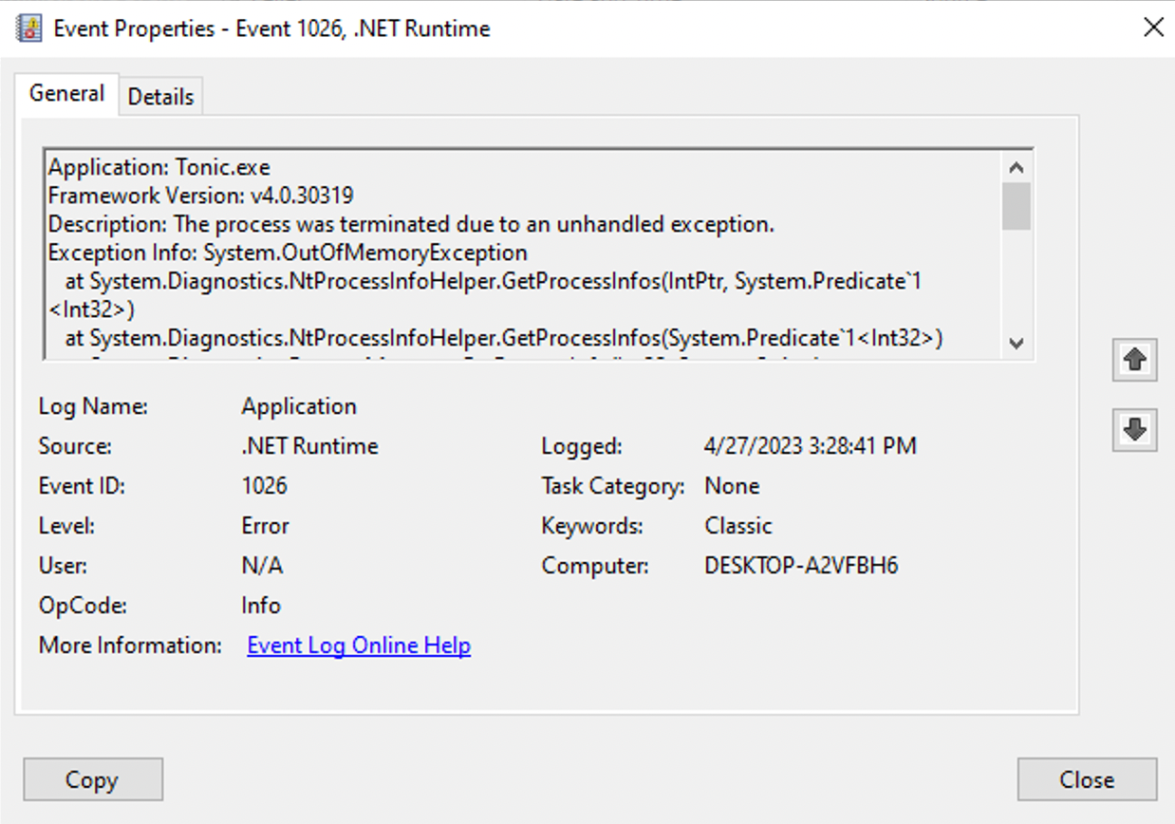Open the Details tab
This screenshot has width=1175, height=824.
tap(160, 97)
